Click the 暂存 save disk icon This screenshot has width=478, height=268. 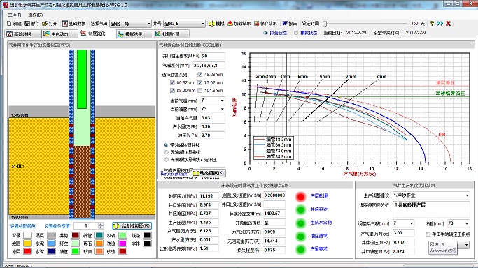coord(27,24)
